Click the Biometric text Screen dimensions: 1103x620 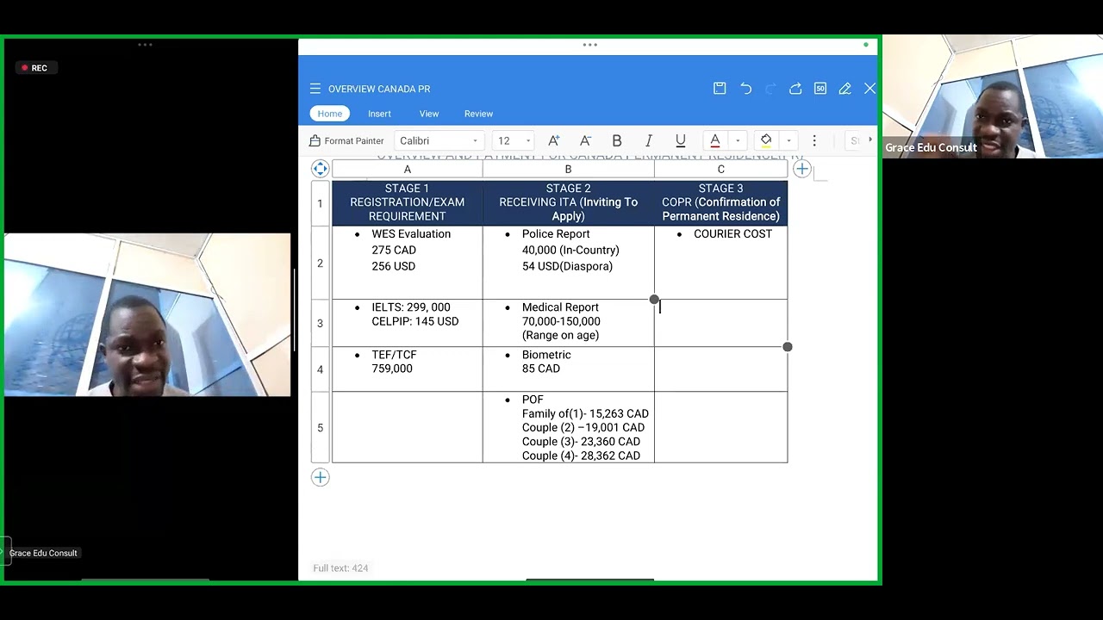pyautogui.click(x=546, y=355)
